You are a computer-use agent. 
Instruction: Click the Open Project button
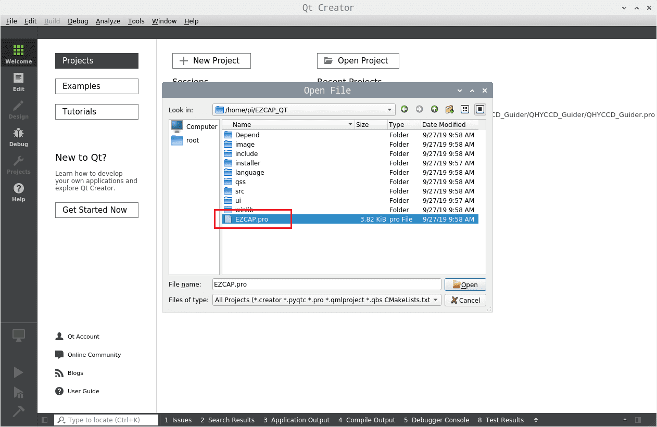click(358, 61)
